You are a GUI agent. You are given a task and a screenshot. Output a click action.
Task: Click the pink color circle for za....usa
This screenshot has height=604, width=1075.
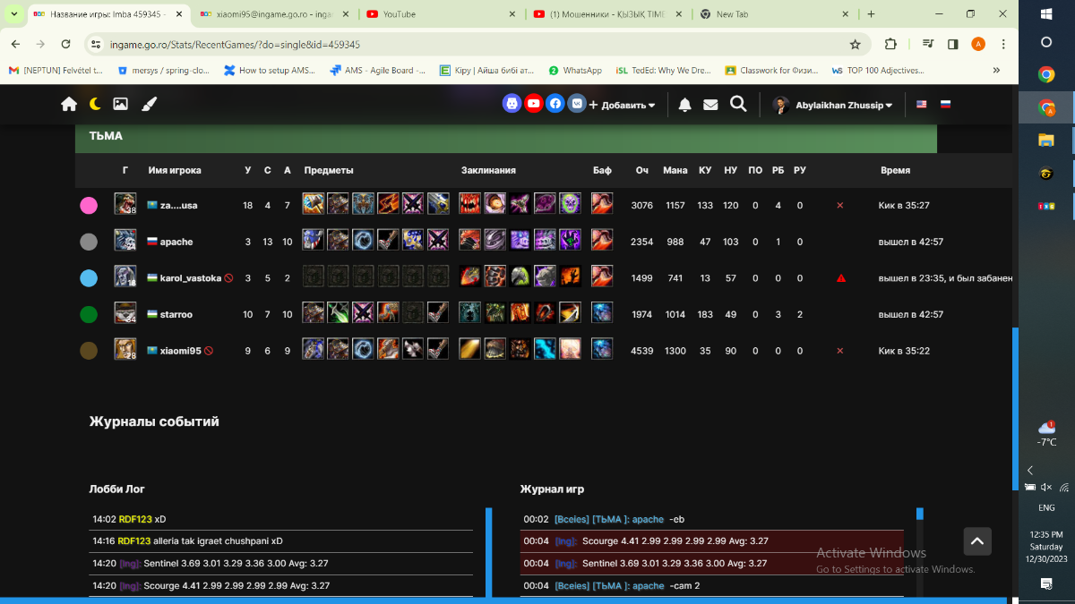click(89, 205)
